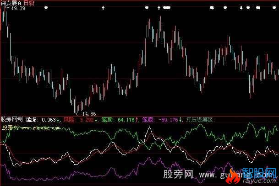Image resolution: width=279 pixels, height=186 pixels.
Task: Click the down arrow after 0.963
Action: point(58,120)
